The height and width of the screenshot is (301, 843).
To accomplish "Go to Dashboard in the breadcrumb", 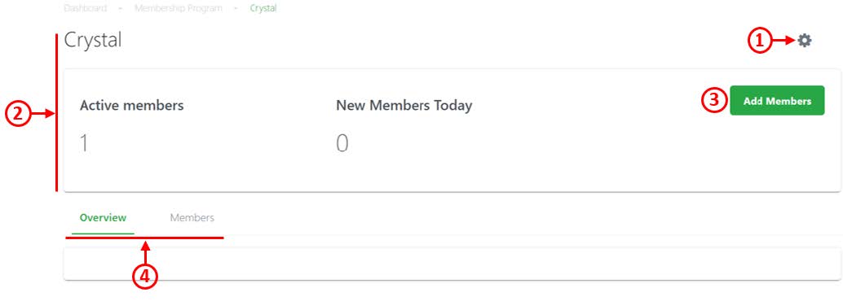I will 85,9.
